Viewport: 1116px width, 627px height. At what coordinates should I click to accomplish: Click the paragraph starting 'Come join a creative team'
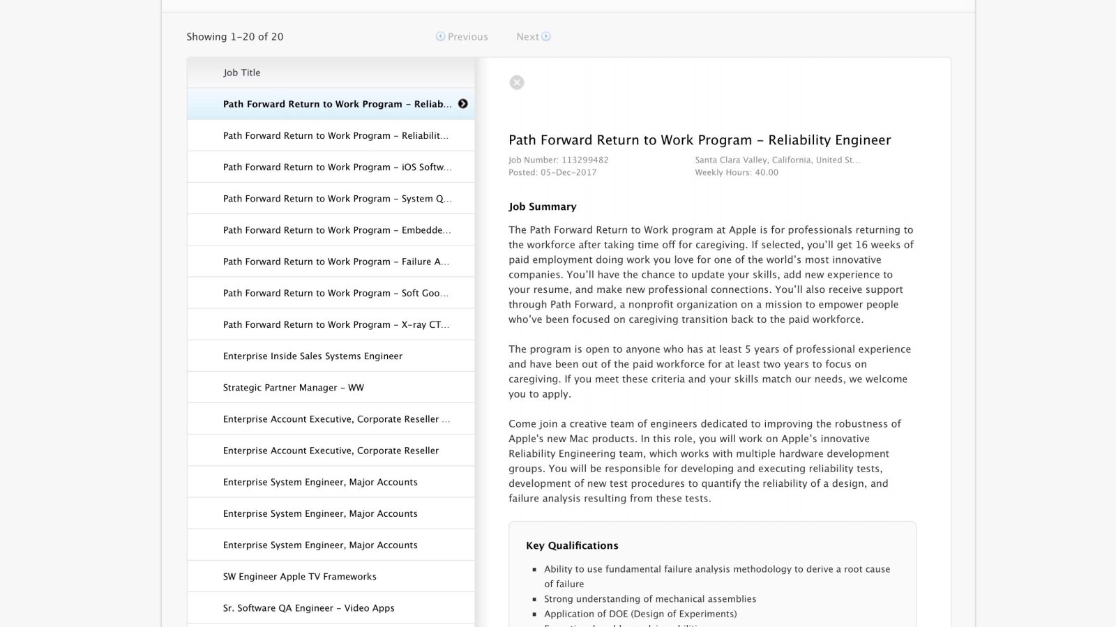tap(704, 461)
